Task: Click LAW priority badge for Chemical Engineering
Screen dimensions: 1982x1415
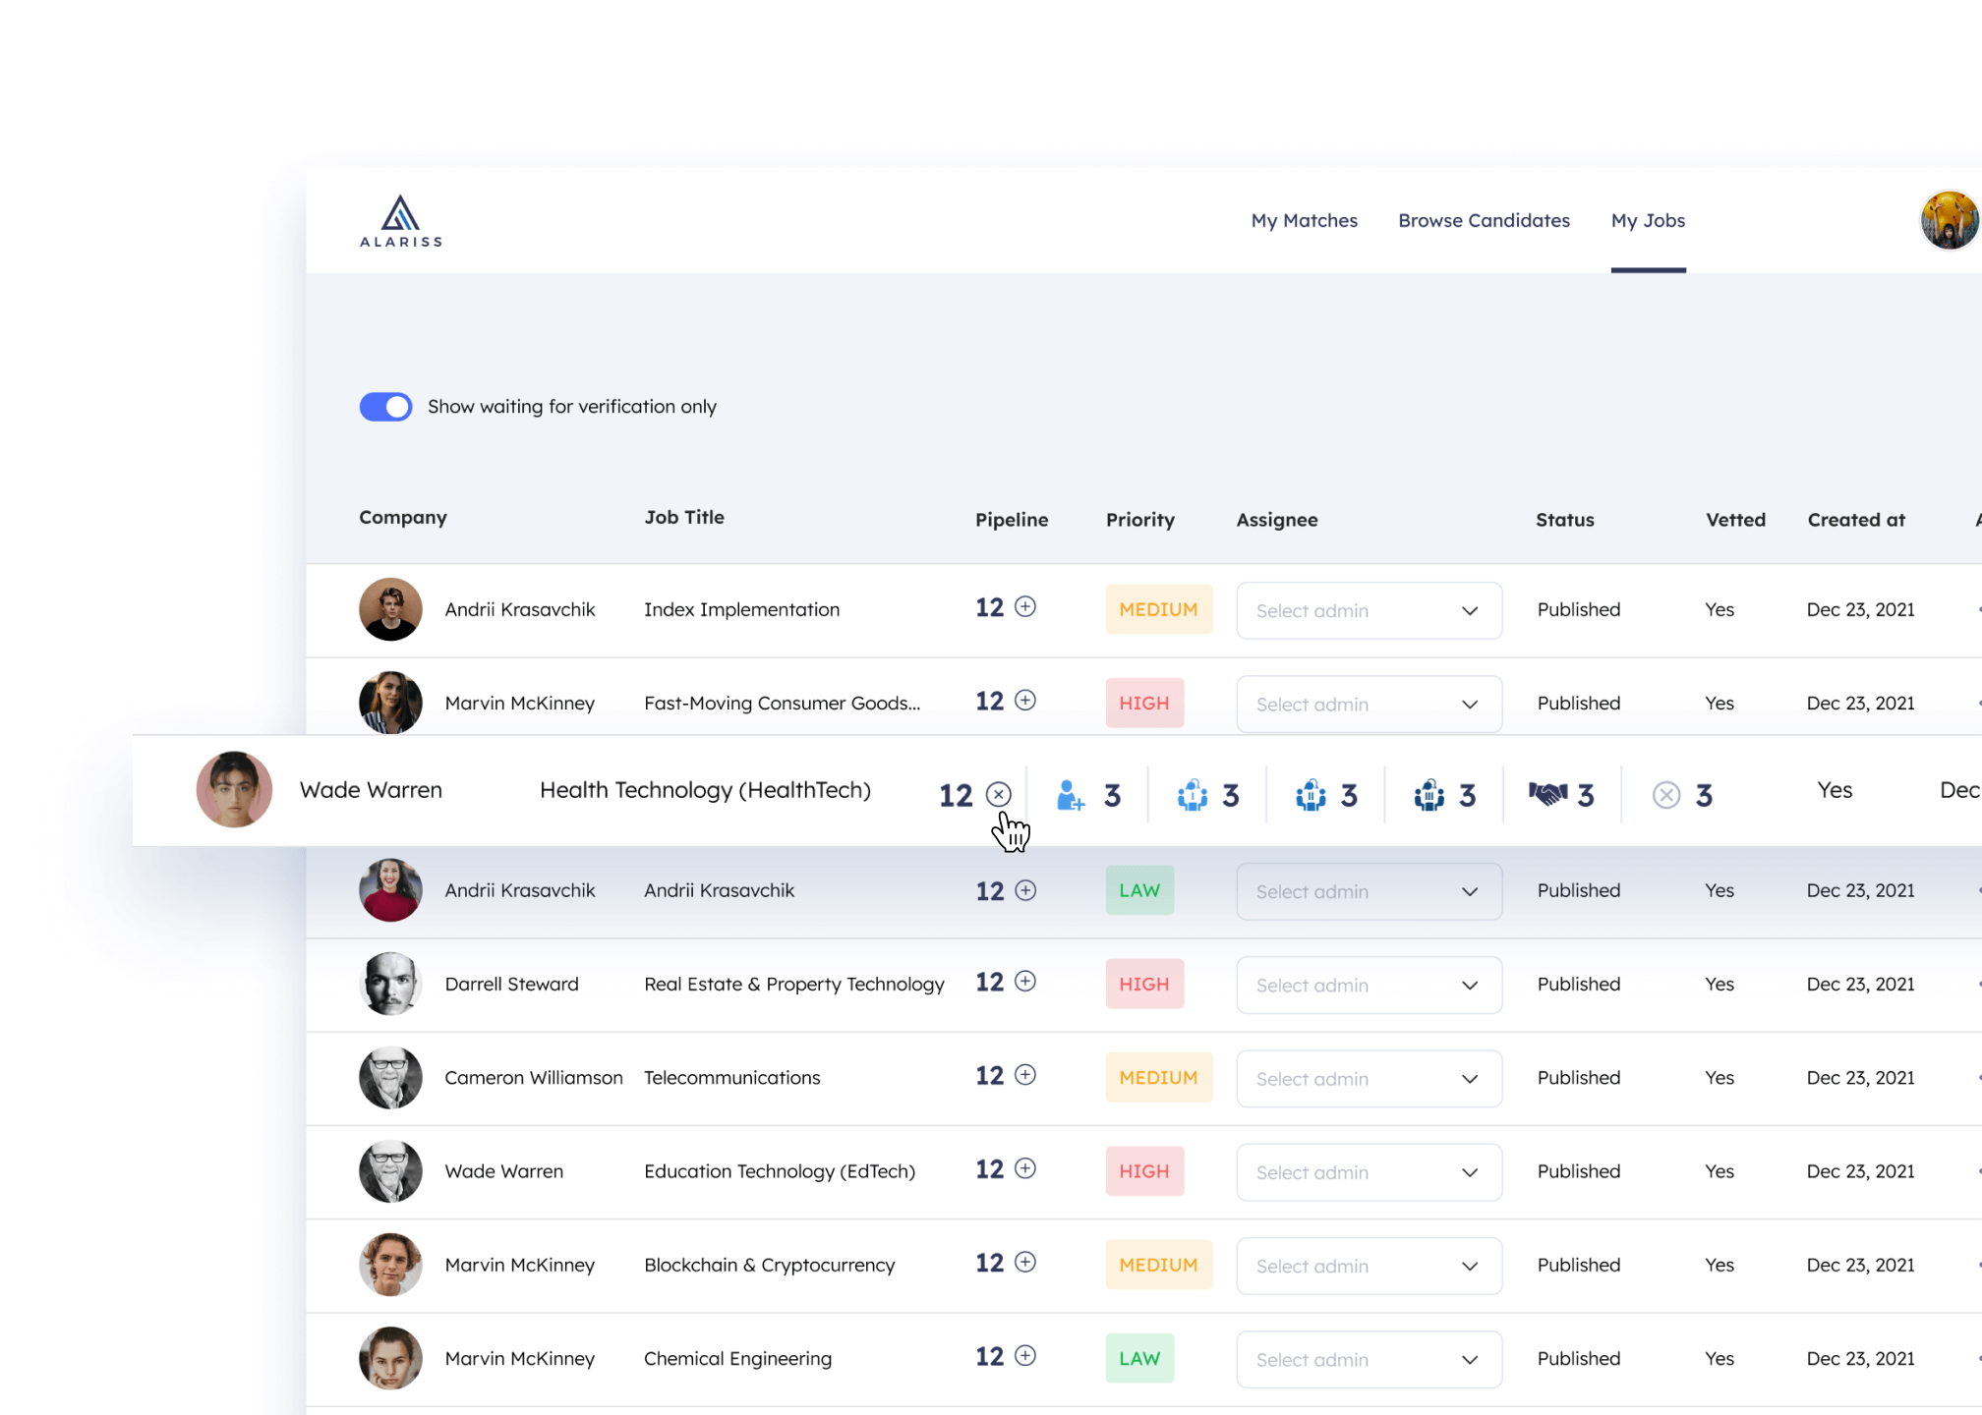Action: point(1139,1358)
